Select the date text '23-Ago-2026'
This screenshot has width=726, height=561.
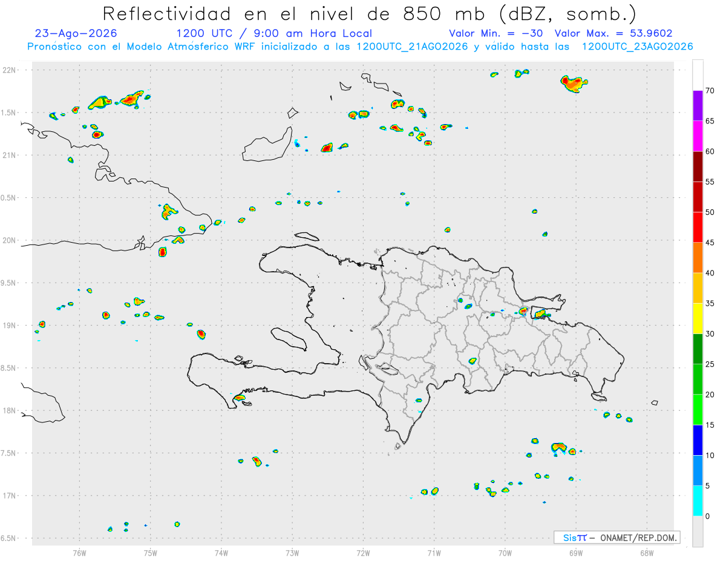pyautogui.click(x=76, y=33)
